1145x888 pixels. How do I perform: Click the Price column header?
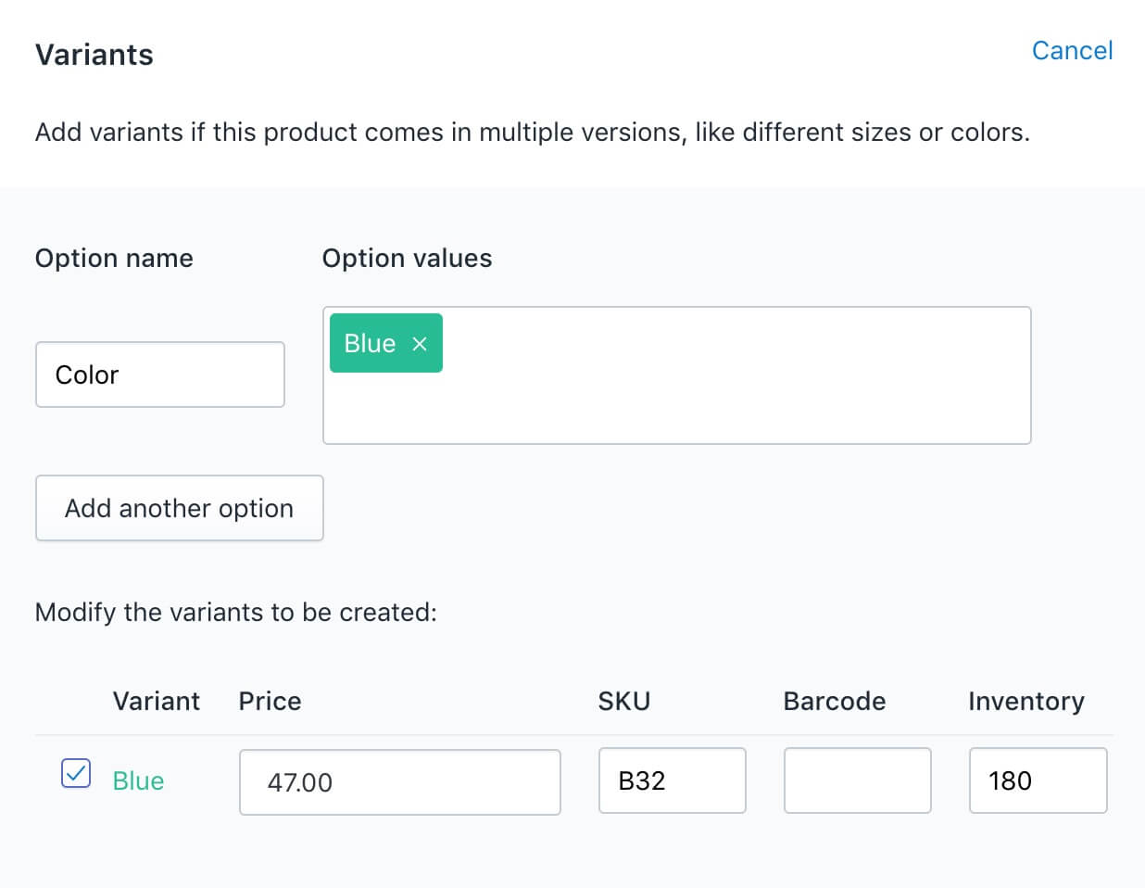pyautogui.click(x=270, y=702)
